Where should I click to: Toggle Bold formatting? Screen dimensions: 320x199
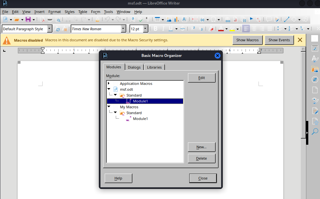click(x=155, y=29)
